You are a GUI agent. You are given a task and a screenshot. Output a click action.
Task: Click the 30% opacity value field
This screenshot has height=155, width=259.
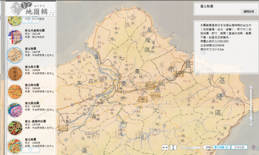click(x=207, y=147)
